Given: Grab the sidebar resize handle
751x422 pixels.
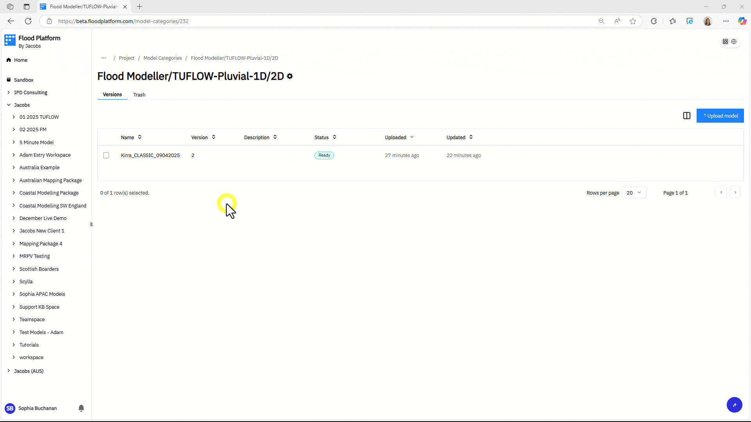Looking at the screenshot, I should click(91, 224).
